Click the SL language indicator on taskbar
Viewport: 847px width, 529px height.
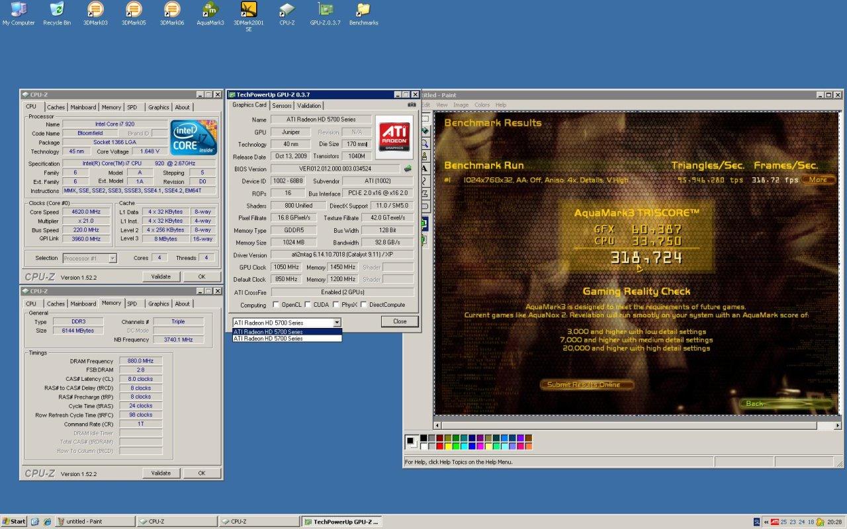click(x=757, y=522)
